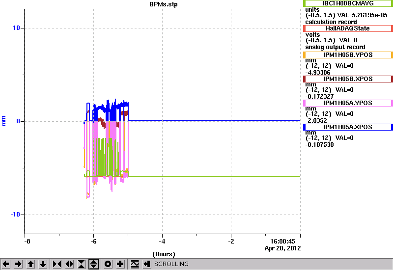This screenshot has width=393, height=270.
Task: Click the value -4.93386 in the legend
Action: (x=318, y=73)
